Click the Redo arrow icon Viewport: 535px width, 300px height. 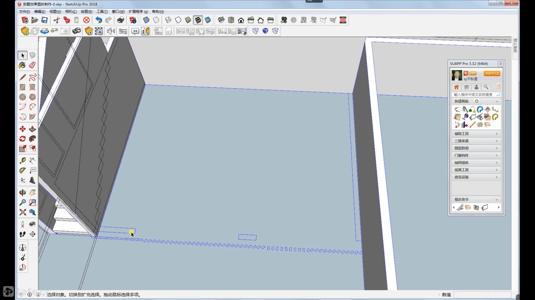point(108,20)
